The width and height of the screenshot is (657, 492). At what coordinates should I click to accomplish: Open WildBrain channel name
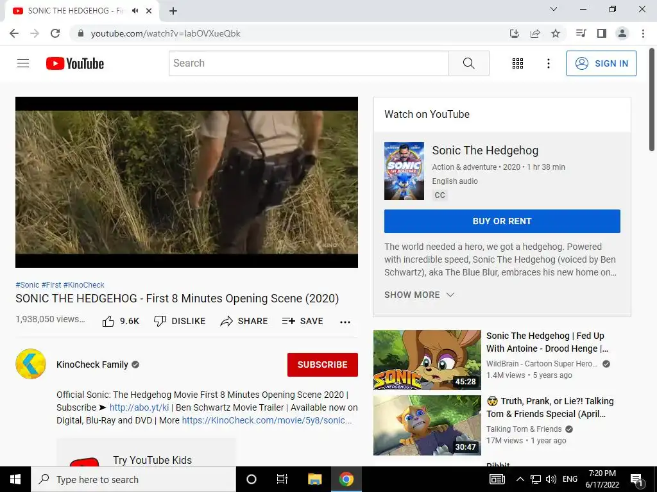click(x=542, y=364)
